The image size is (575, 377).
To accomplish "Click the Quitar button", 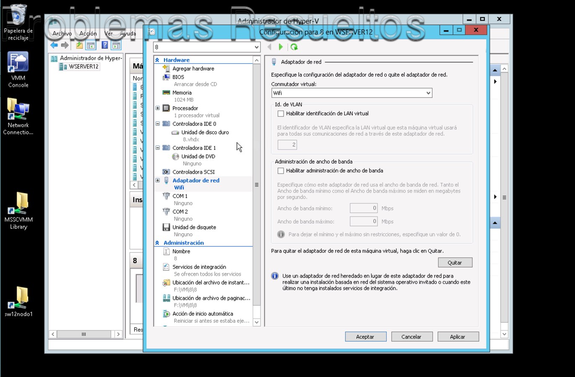I will 455,263.
